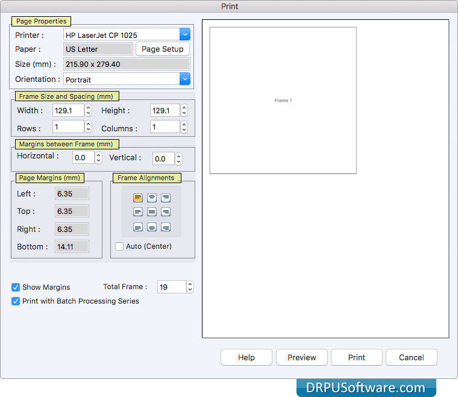Click Frame 1 in the print preview

coord(283,101)
